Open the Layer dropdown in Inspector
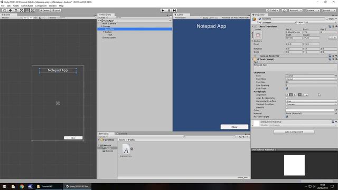The image size is (338, 190). coord(321,22)
